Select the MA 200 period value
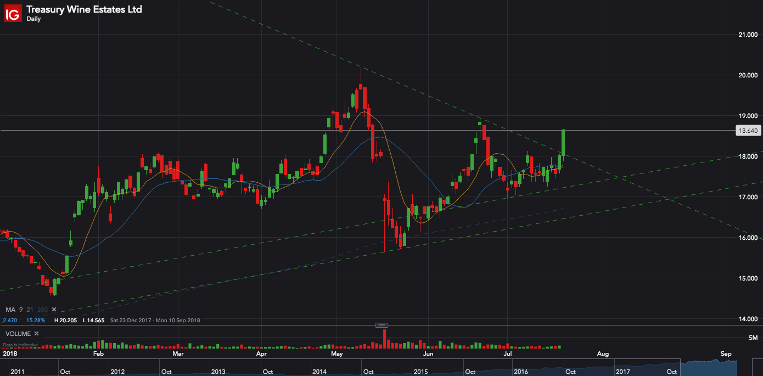763x376 pixels. click(x=42, y=310)
